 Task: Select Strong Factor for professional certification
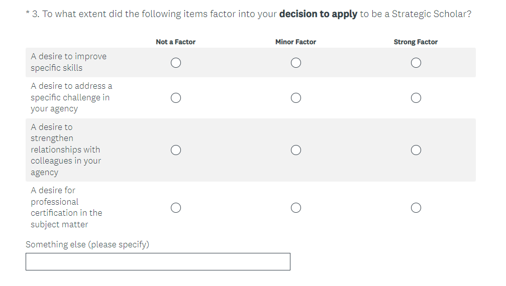tap(416, 208)
